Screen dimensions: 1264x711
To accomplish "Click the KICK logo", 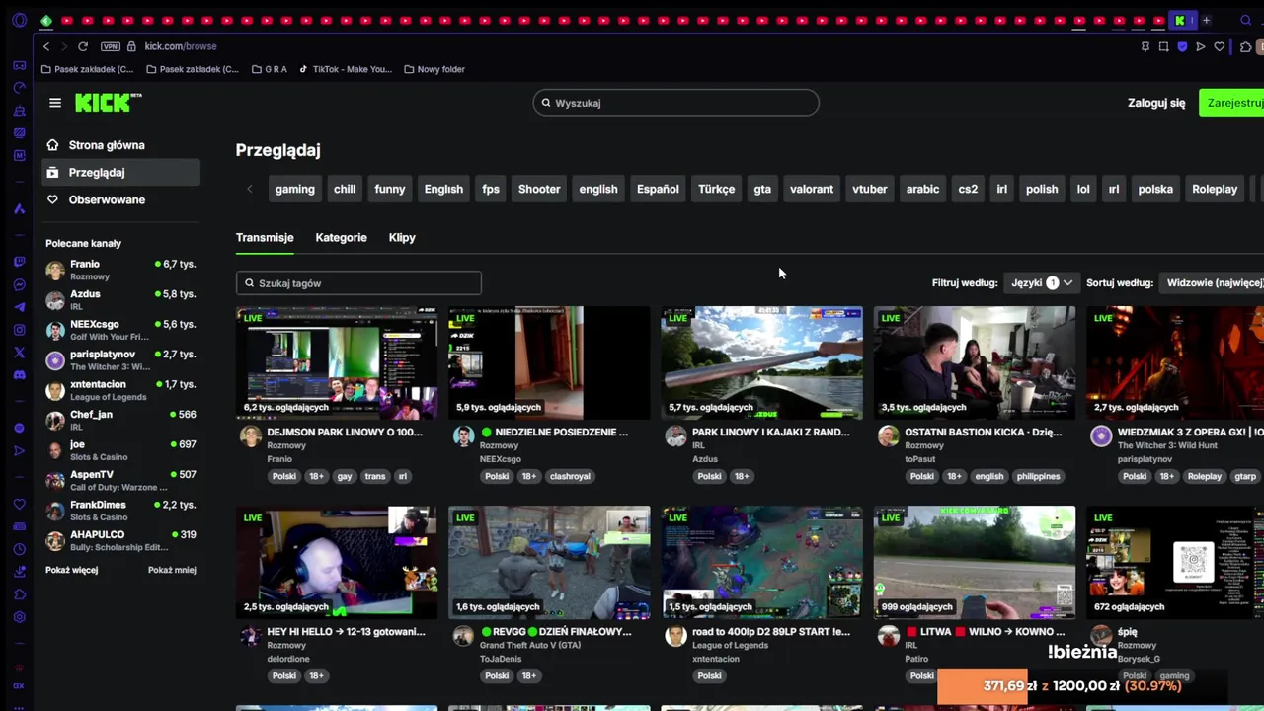I will click(108, 102).
